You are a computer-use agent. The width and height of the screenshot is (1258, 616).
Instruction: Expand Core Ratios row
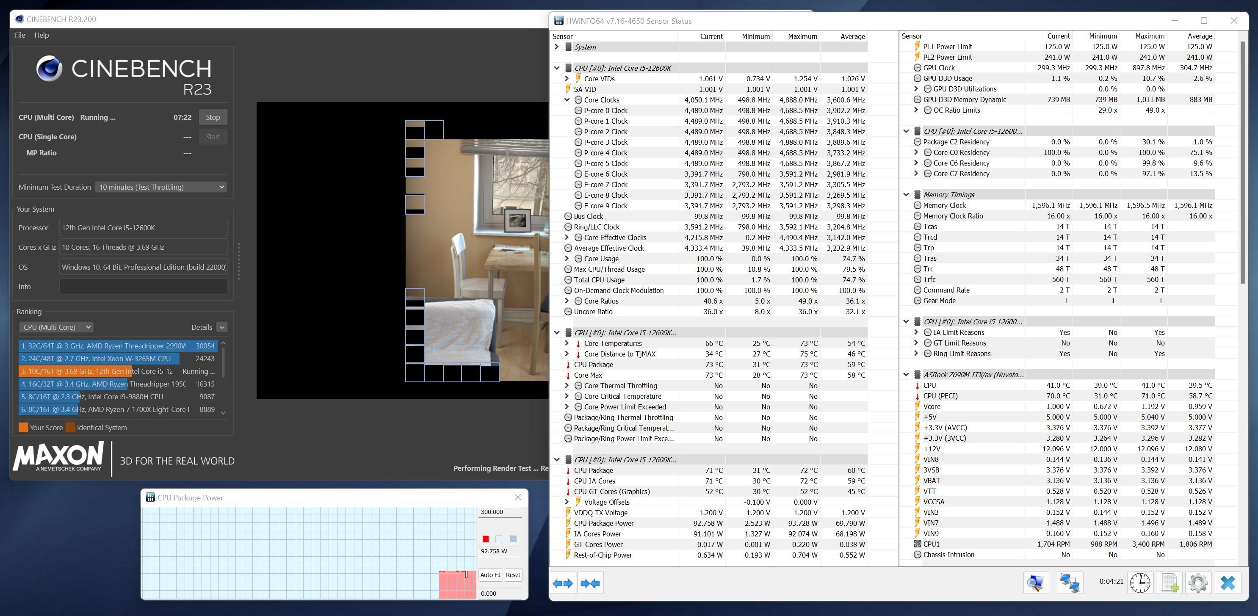point(567,301)
